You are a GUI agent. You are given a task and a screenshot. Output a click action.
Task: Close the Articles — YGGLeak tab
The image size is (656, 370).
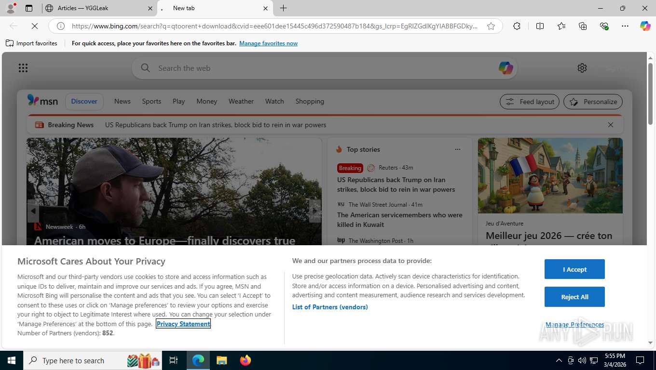(x=150, y=8)
